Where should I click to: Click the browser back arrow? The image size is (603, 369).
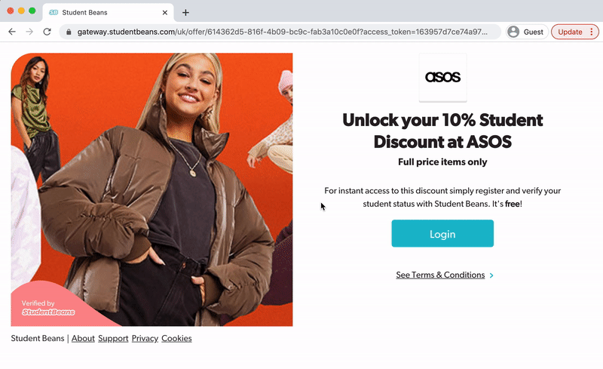point(12,32)
